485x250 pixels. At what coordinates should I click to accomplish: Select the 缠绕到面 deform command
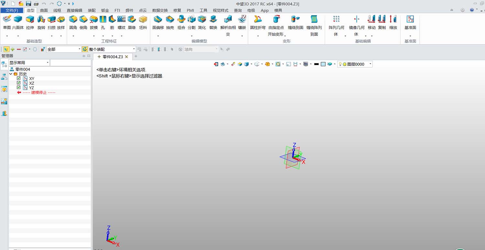295,23
